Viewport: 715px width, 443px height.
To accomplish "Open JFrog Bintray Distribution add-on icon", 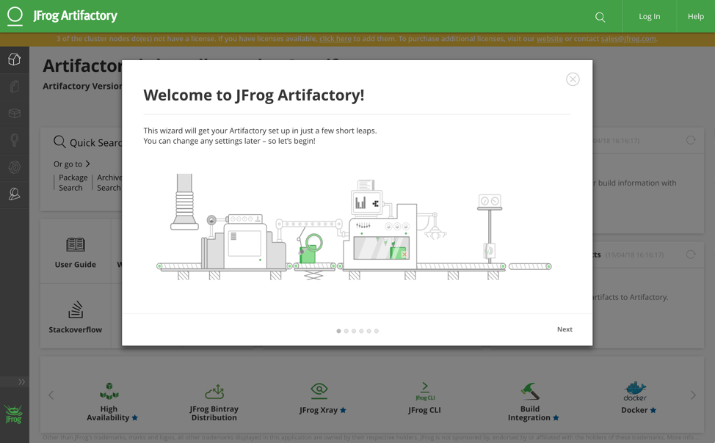I will click(x=214, y=392).
